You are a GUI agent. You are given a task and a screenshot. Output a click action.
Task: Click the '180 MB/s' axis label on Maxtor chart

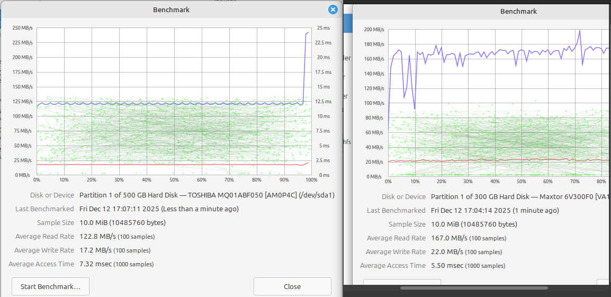pyautogui.click(x=374, y=44)
